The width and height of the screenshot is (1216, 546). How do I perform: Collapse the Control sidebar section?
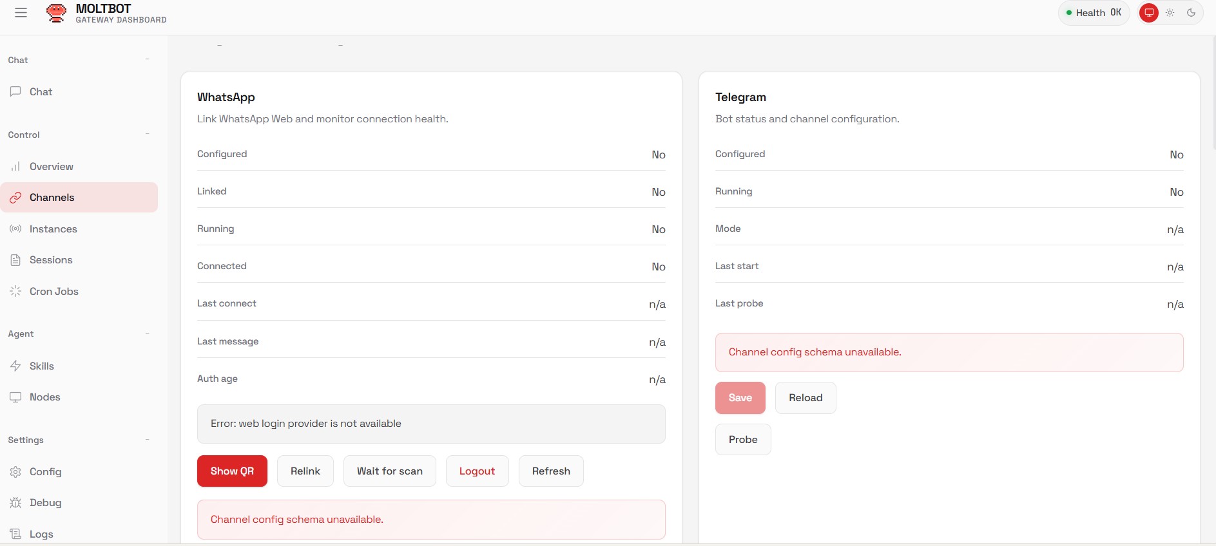pos(148,135)
